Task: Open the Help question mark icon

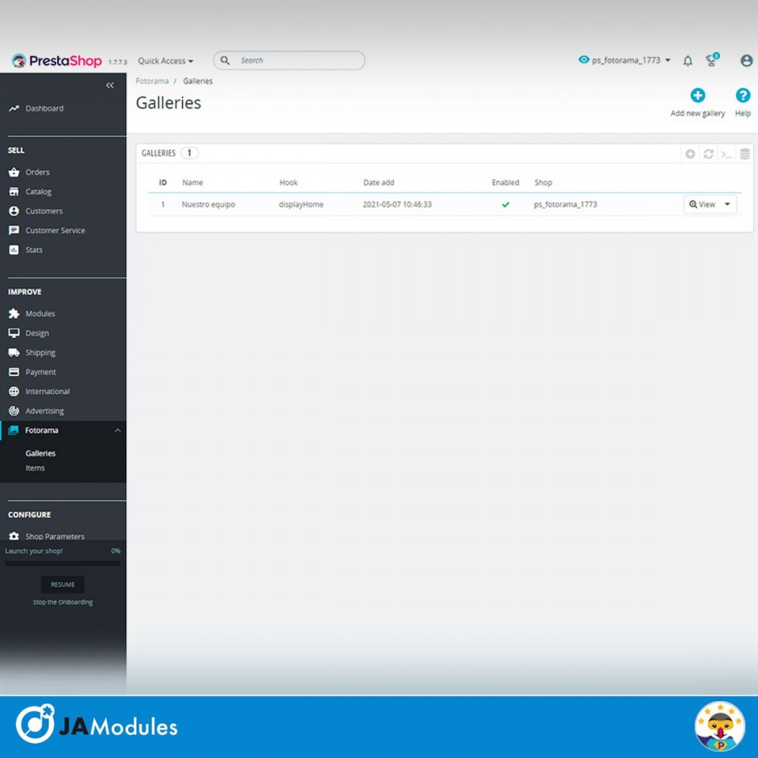Action: 743,96
